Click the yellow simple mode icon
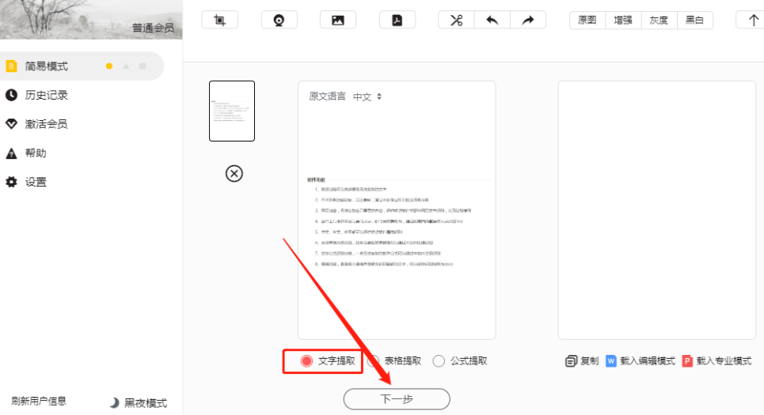The height and width of the screenshot is (415, 764). pos(11,66)
